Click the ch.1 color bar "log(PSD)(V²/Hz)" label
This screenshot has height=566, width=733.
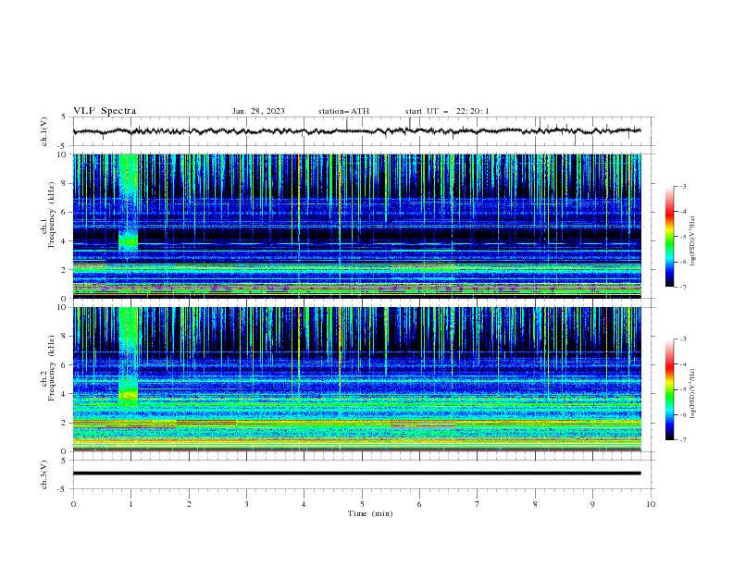coord(693,241)
